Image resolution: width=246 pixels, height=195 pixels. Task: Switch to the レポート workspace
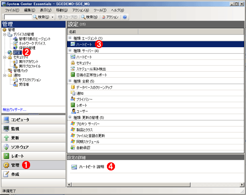34,156
